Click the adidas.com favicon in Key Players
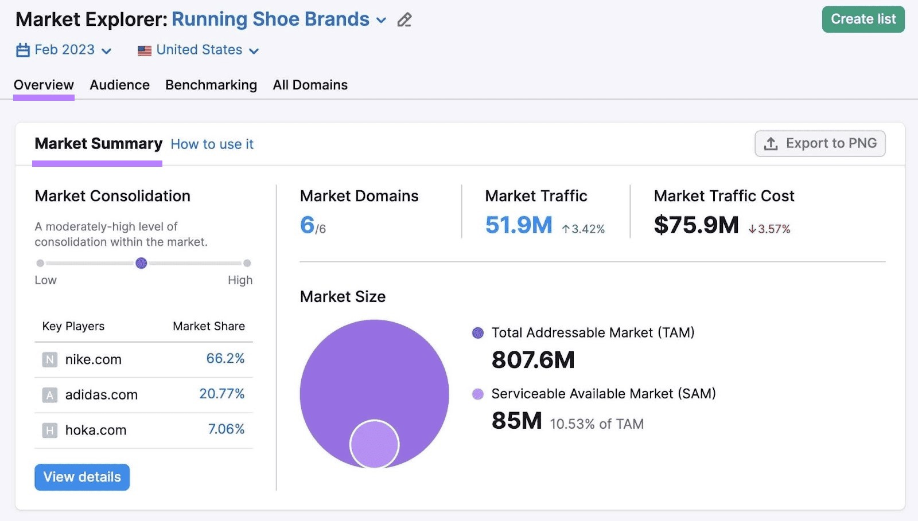 [50, 395]
